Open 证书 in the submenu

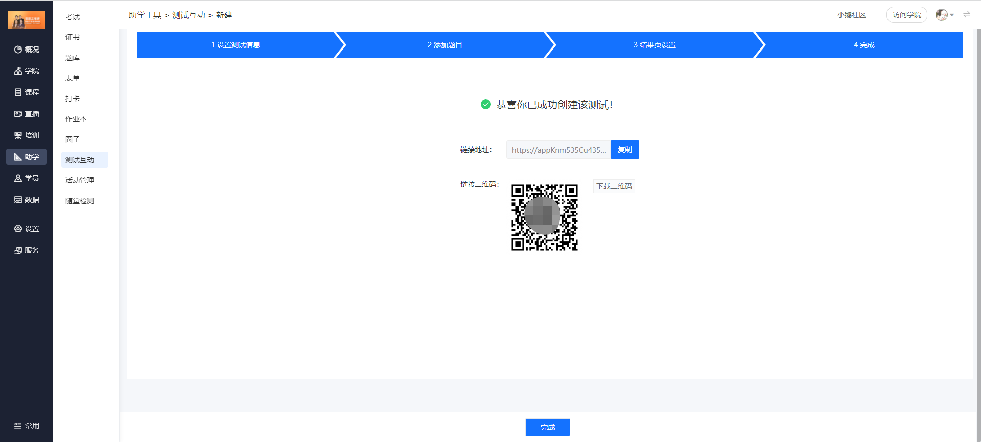[x=73, y=37]
